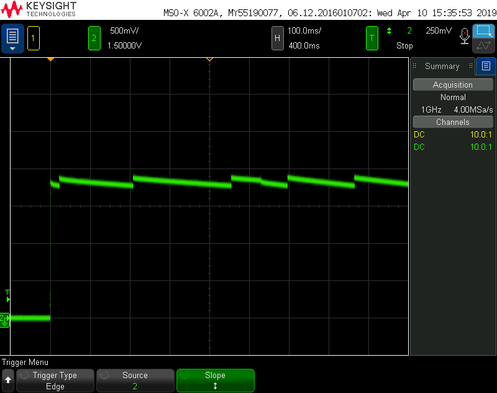Open the sidebar list icon beside Summary
497x393 pixels.
click(486, 66)
